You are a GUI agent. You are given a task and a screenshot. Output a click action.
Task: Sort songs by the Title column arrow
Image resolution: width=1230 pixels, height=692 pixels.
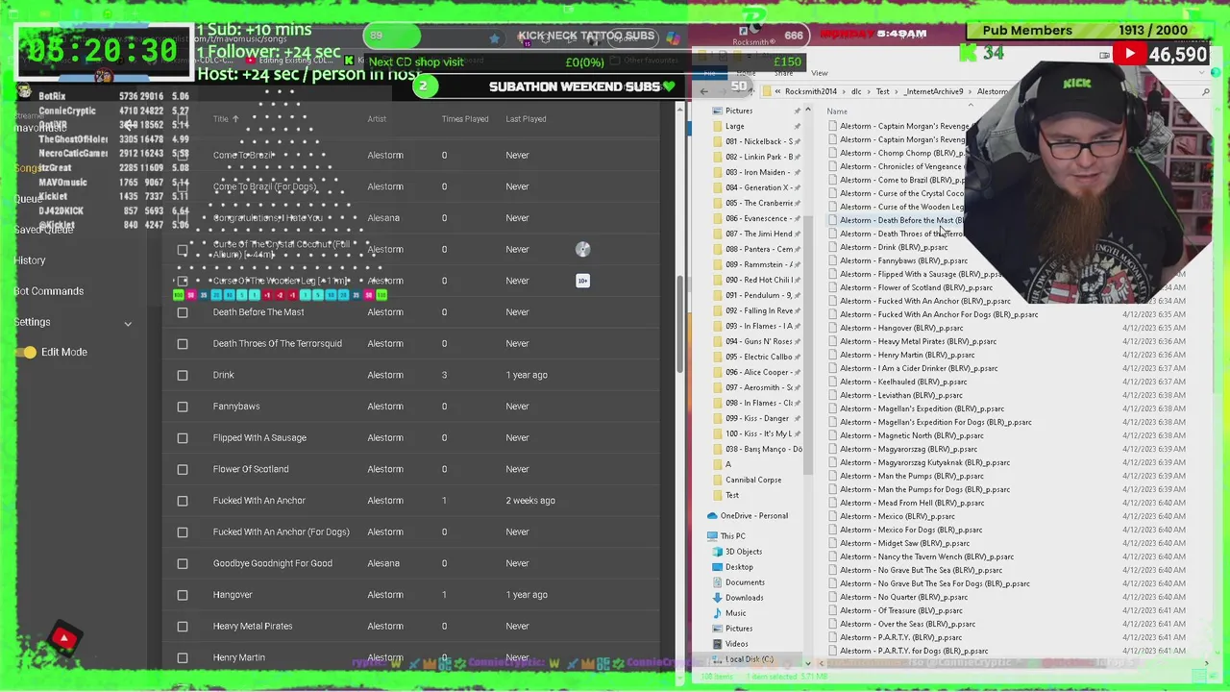click(x=235, y=119)
